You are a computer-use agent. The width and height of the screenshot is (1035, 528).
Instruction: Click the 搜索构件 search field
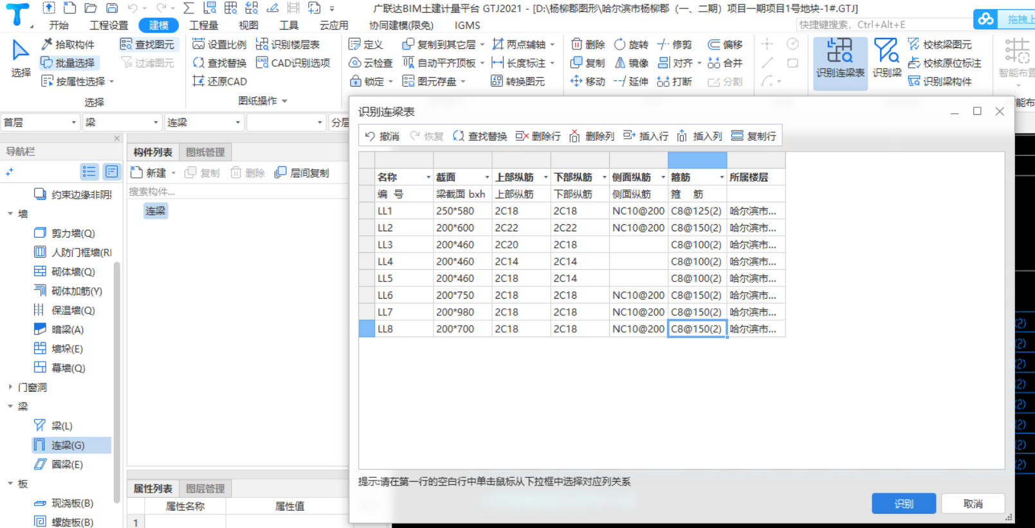tap(237, 191)
